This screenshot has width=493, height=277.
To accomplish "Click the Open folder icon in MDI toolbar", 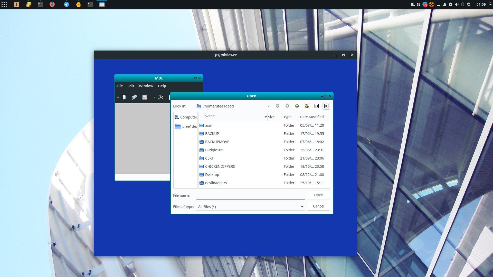I will click(135, 97).
